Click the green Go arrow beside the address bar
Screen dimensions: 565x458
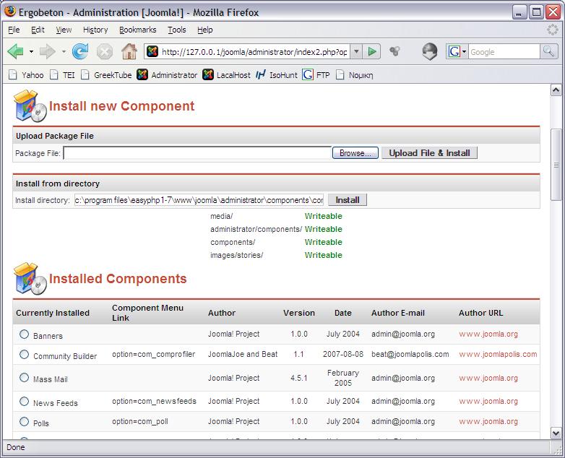coord(371,52)
